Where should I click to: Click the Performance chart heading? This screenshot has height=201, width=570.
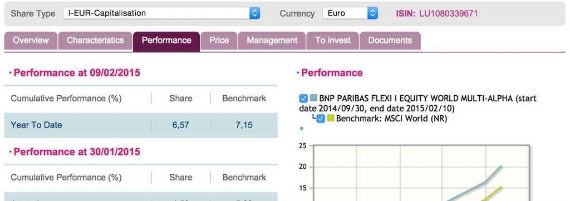[332, 73]
